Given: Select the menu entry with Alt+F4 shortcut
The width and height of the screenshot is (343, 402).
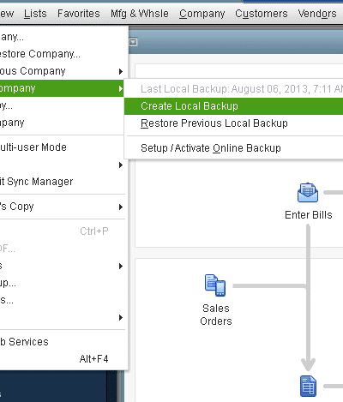Looking at the screenshot, I should 63,359.
